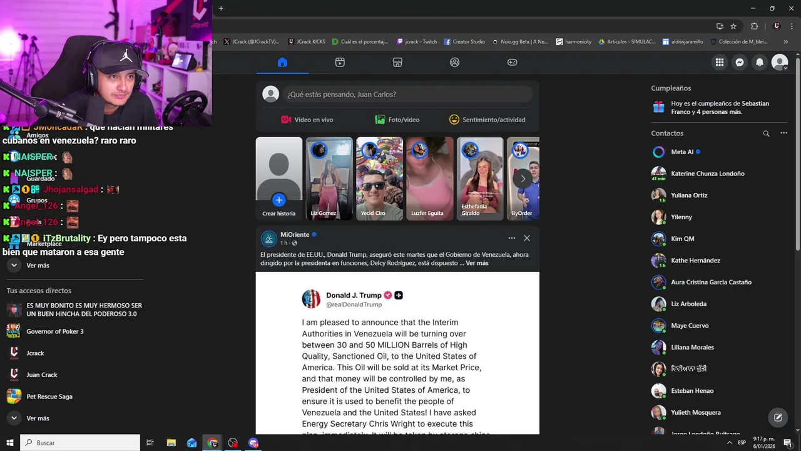This screenshot has width=801, height=451.
Task: Open the MiOriente post three-dot options menu
Action: 512,238
